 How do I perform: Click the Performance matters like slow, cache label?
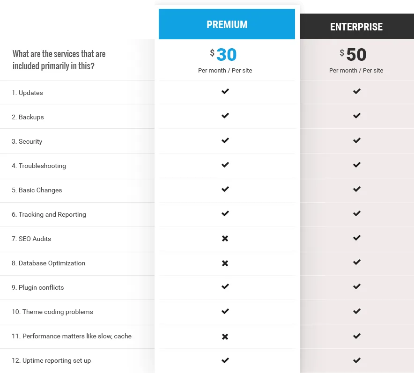(x=72, y=336)
